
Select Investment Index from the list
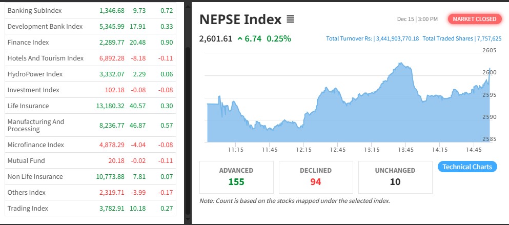[x=33, y=90]
